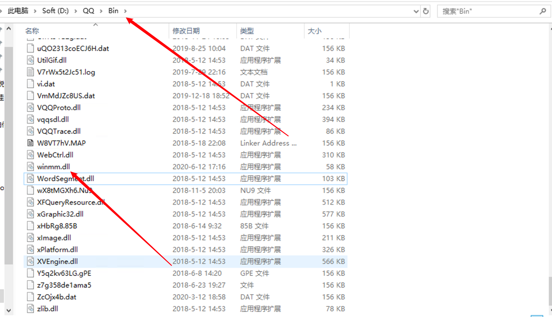Image resolution: width=552 pixels, height=317 pixels.
Task: Select the xPlatform.dll file icon
Action: pyautogui.click(x=30, y=250)
